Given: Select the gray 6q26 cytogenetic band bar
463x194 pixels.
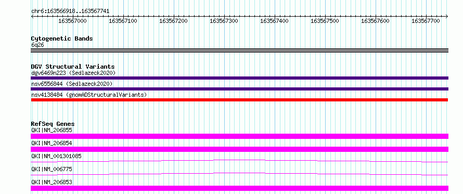Looking at the screenshot, I should point(239,50).
